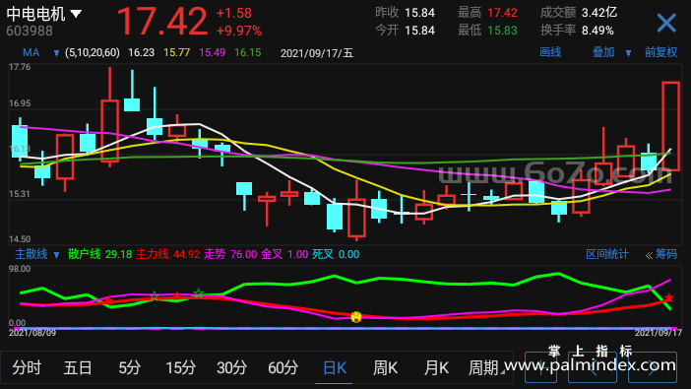Open 筹码 chip distribution panel
691x389 pixels.
(661, 254)
